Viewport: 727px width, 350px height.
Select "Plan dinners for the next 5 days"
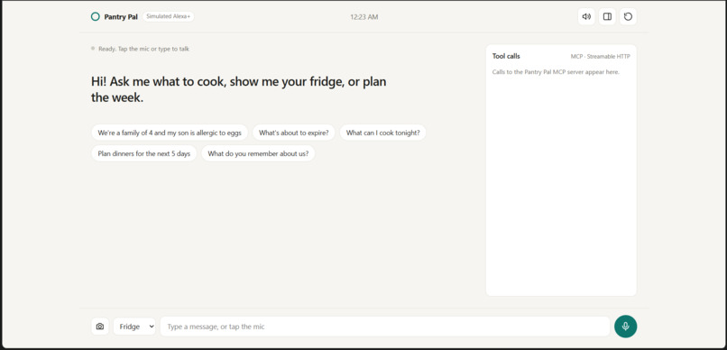(x=144, y=153)
